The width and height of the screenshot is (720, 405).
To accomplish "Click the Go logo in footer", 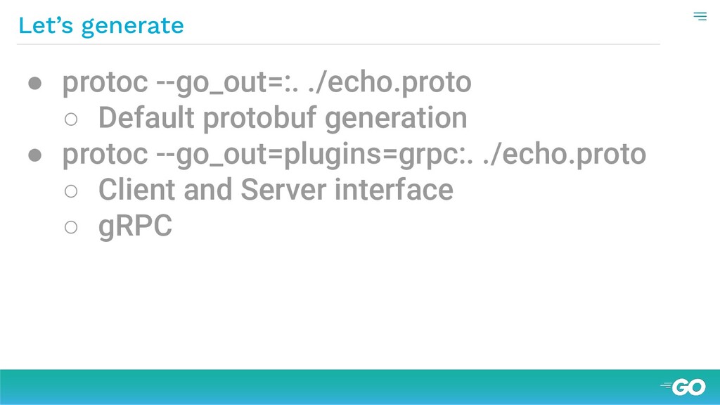I will pos(683,387).
